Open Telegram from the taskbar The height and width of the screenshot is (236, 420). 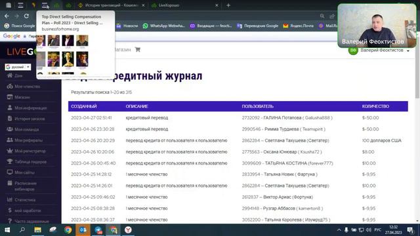pos(98,230)
